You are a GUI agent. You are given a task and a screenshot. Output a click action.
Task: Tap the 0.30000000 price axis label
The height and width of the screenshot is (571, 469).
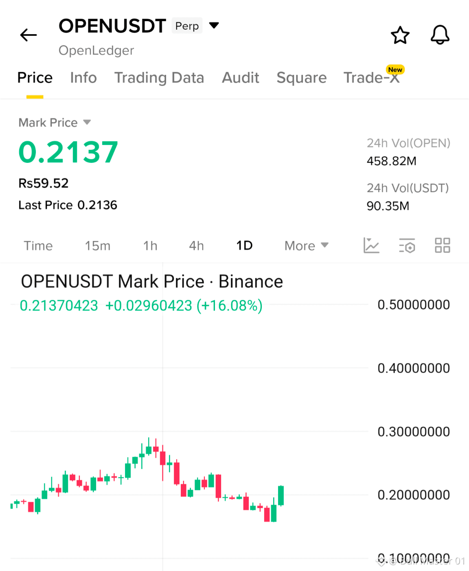(414, 432)
